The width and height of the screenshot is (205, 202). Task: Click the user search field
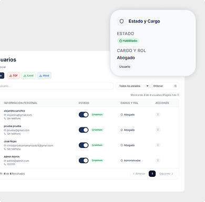tap(56, 86)
